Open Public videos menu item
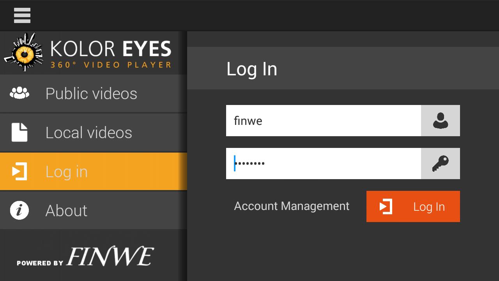 tap(94, 94)
